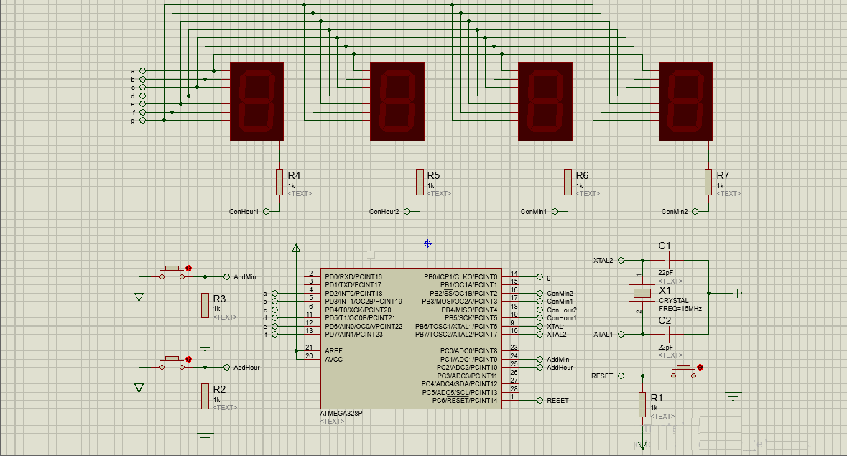The image size is (847, 456).
Task: Click the '22pF' value under C1
Action: 665,273
